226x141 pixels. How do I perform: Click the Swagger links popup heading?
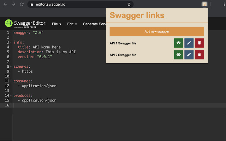(137, 15)
